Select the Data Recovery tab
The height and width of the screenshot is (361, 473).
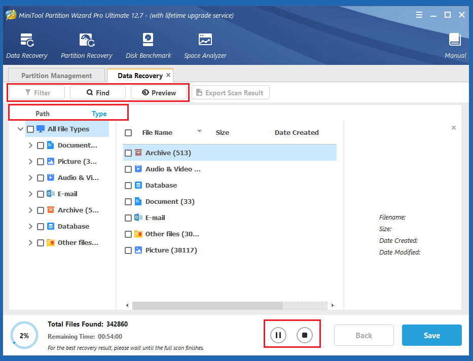point(140,76)
